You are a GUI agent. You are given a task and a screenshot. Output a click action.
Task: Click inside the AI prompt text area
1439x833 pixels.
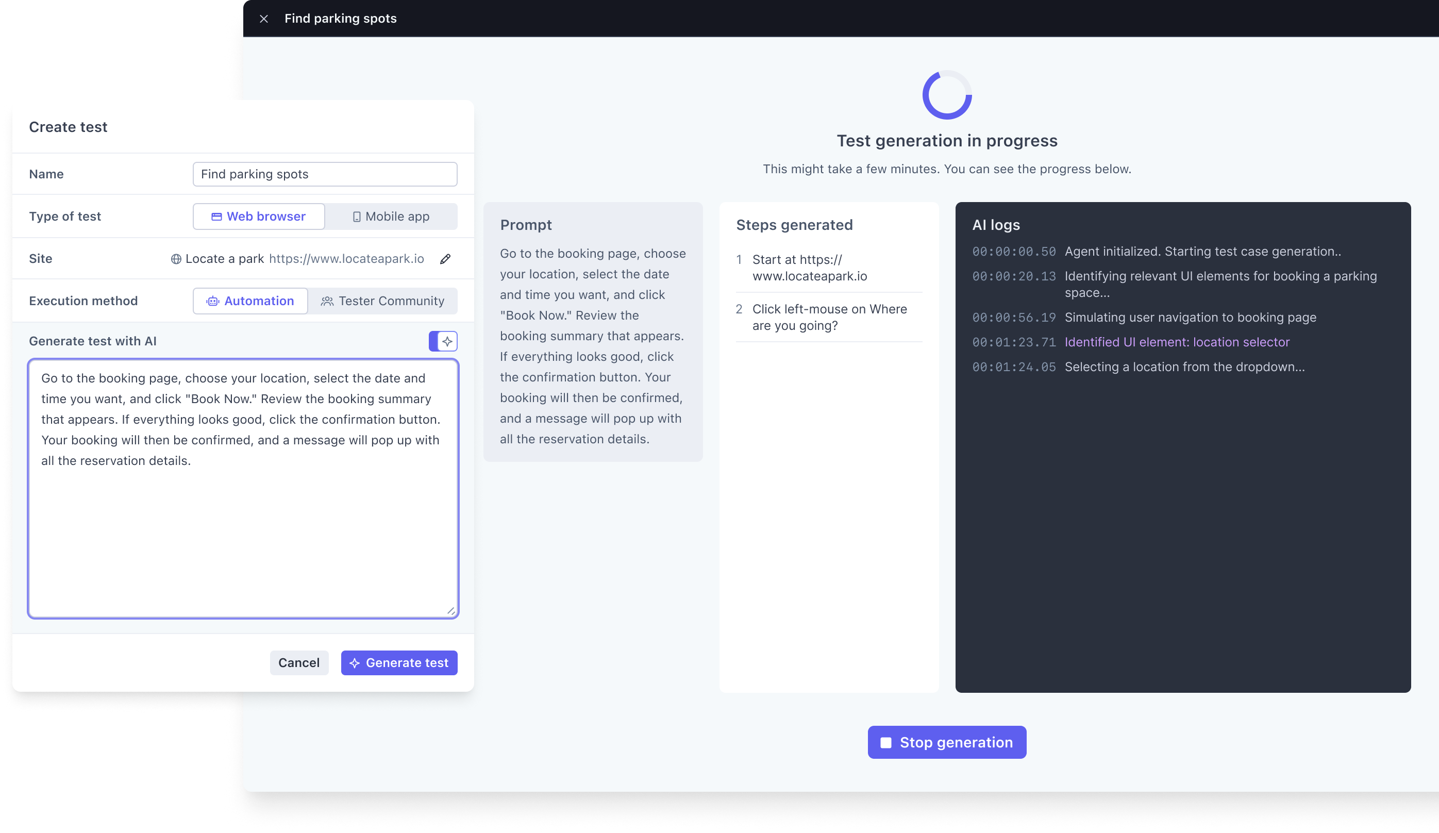pos(243,489)
